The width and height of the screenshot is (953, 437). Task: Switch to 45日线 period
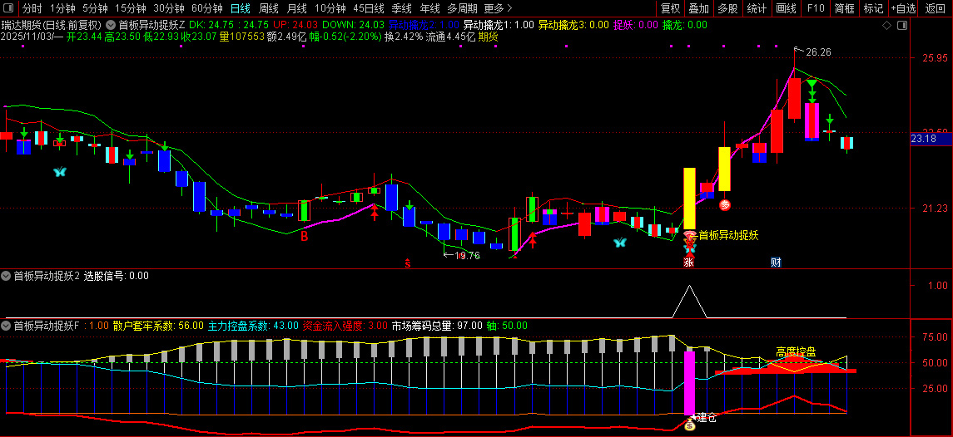[369, 8]
